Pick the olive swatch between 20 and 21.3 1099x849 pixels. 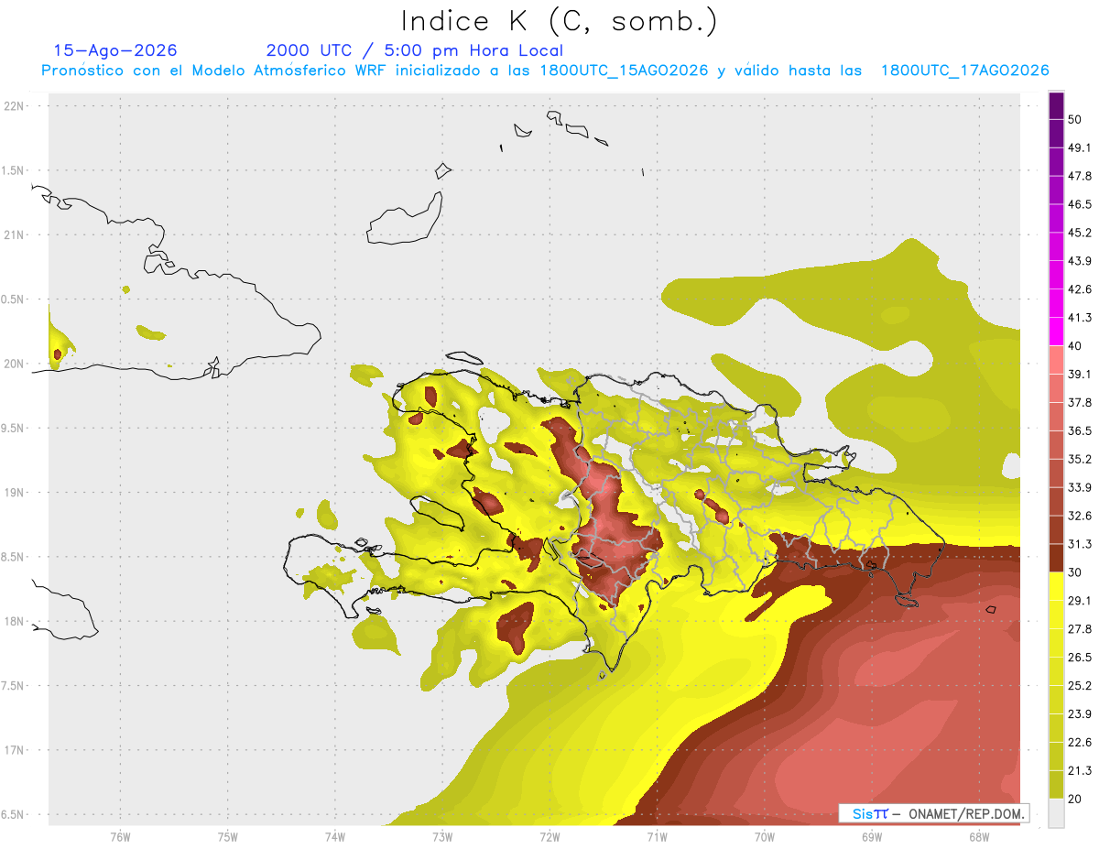click(x=1056, y=784)
